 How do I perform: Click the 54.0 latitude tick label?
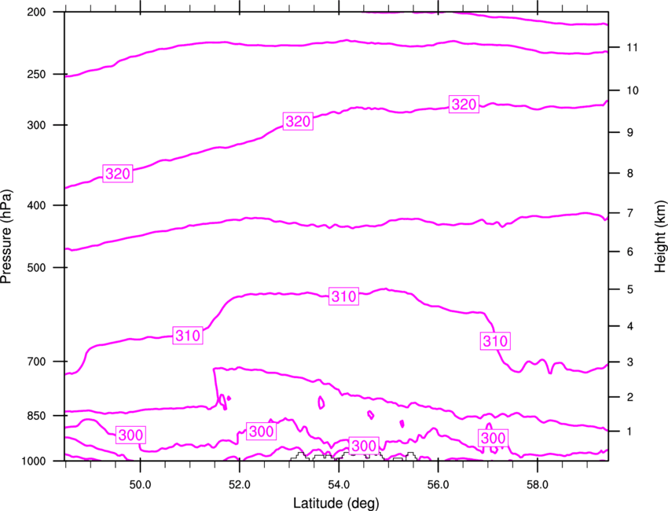click(339, 485)
